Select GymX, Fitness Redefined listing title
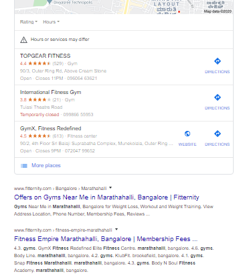Image resolution: width=241 pixels, height=278 pixels. (x=51, y=128)
